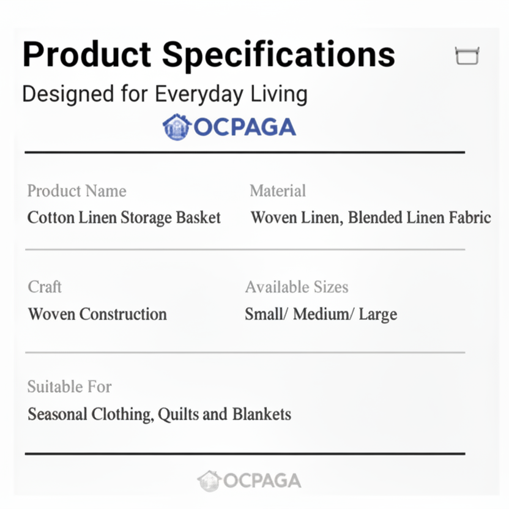The image size is (509, 509).
Task: Click the Designed for Everyday Living subtitle
Action: click(x=165, y=94)
